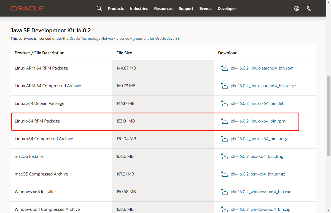Screen dimensions: 331x213
Task: Click the 146.17 MB file size
Action: (125, 103)
